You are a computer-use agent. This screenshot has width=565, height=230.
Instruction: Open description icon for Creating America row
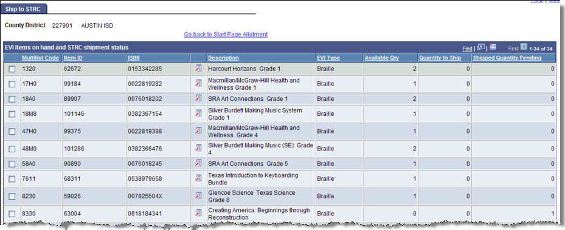tap(198, 213)
